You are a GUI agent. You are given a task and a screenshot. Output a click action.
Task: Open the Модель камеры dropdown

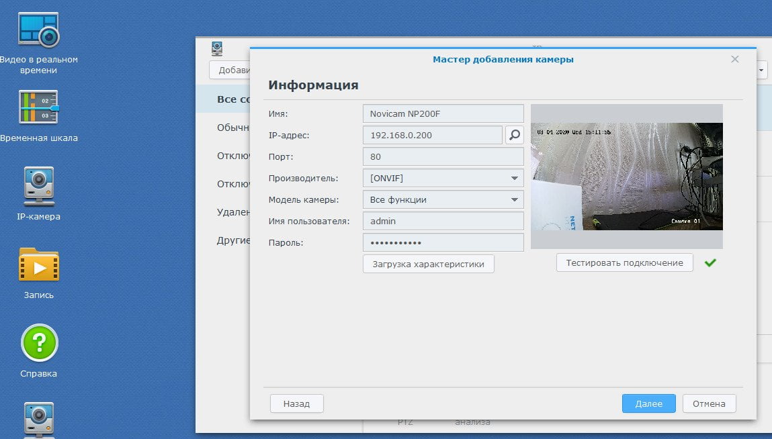click(x=443, y=200)
